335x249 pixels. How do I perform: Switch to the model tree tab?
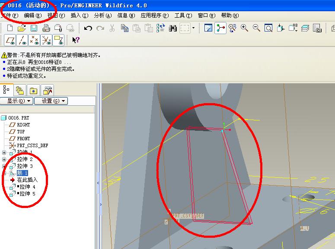6,90
